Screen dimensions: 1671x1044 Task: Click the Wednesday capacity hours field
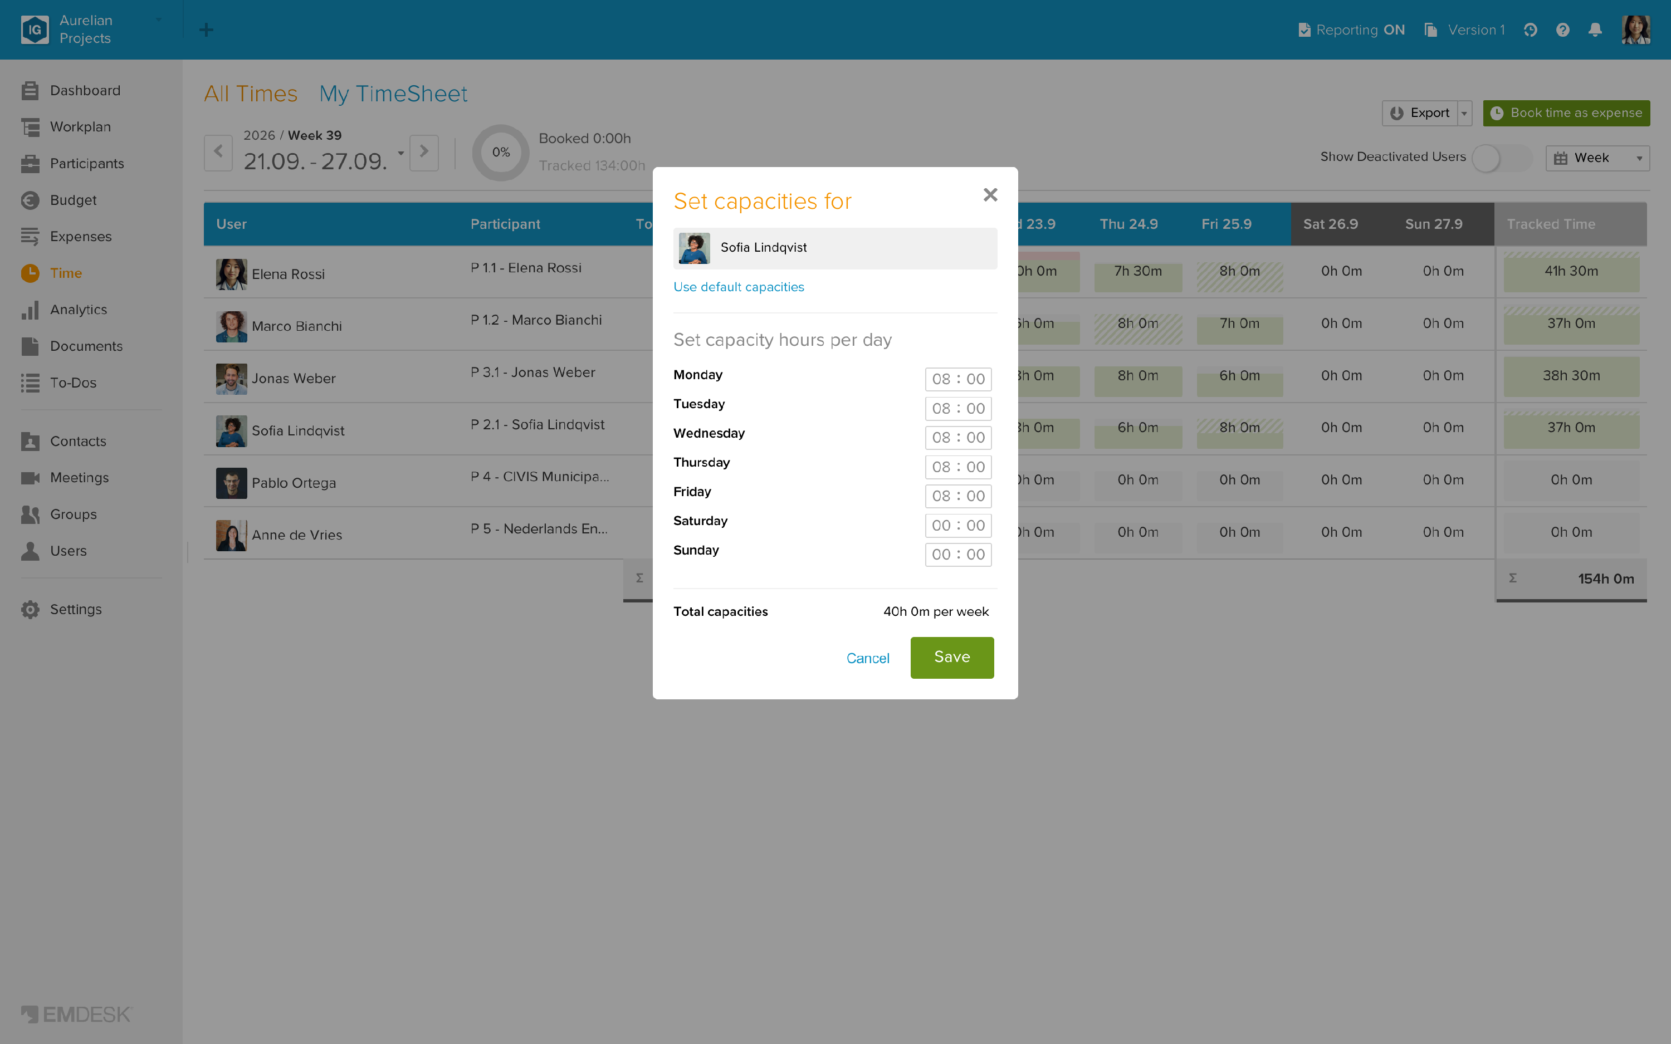coord(957,438)
